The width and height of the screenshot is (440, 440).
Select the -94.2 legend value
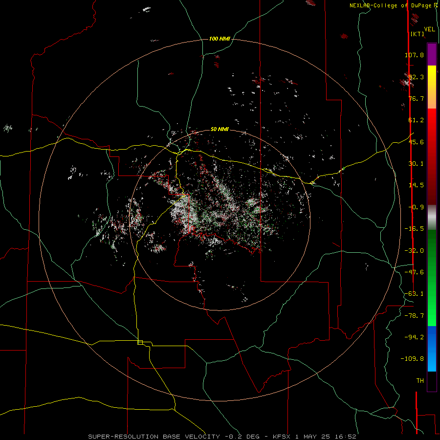(414, 337)
